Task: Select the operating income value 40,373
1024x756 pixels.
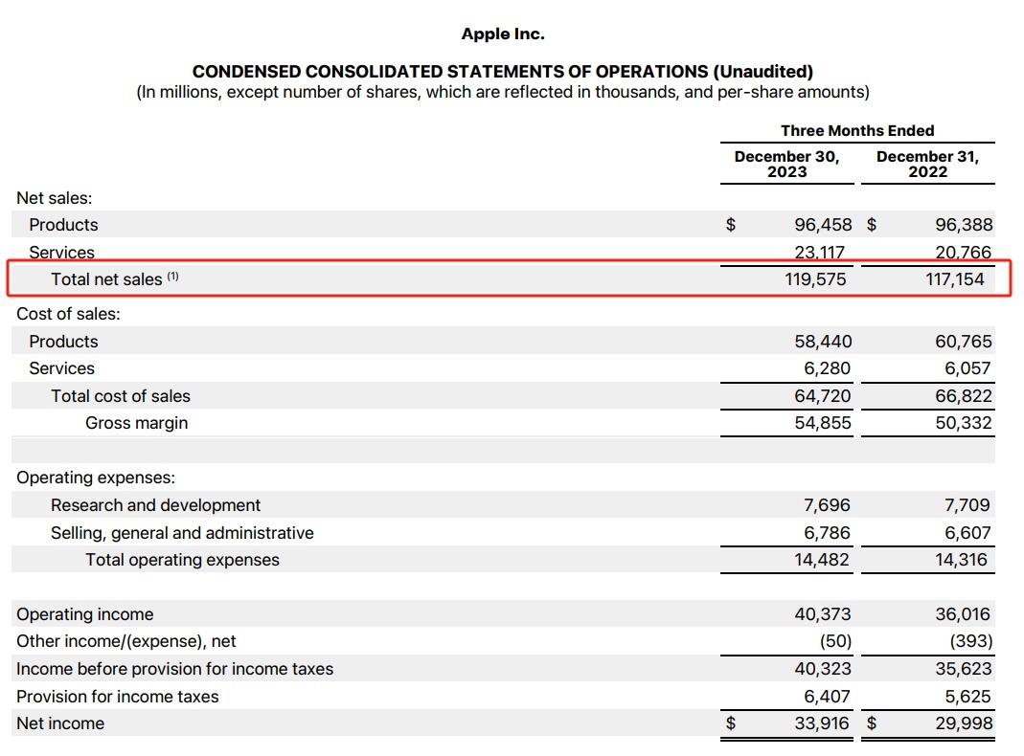Action: [823, 613]
